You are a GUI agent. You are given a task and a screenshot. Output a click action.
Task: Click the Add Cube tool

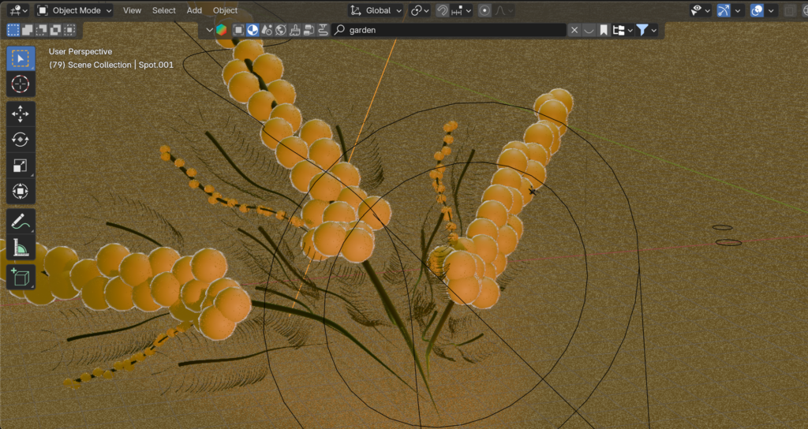pos(21,277)
